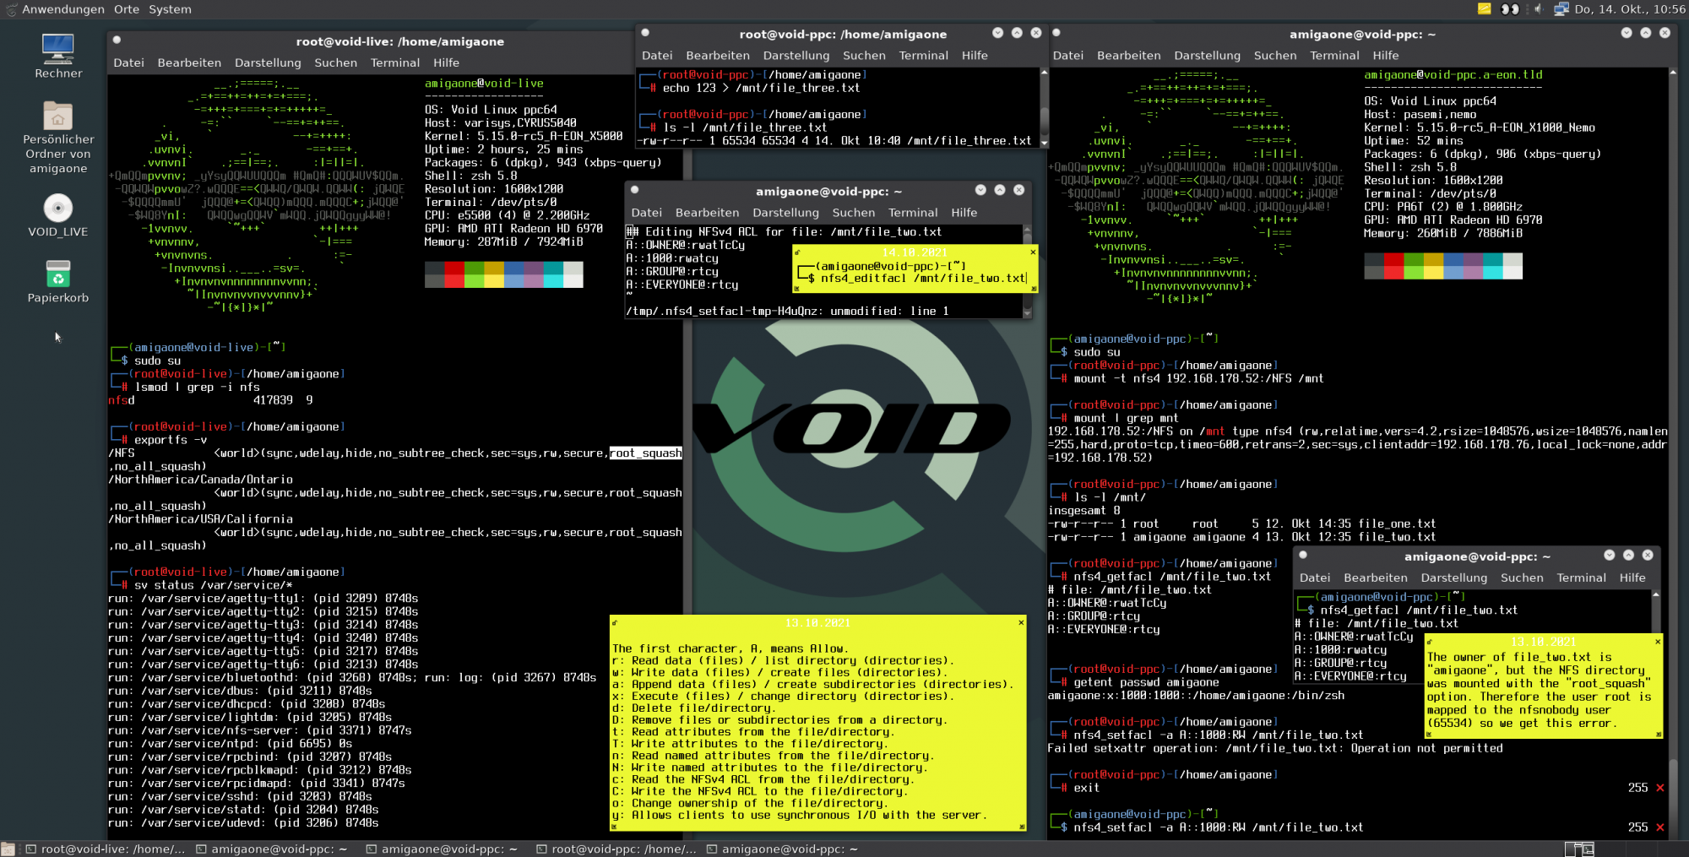Click the 'exportfs -v' command line
Screen dimensions: 1689x857
171,440
